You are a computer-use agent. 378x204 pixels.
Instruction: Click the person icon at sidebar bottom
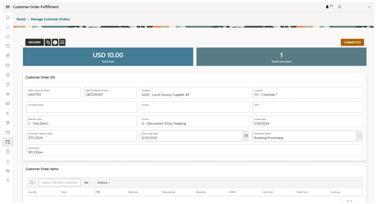point(8,180)
